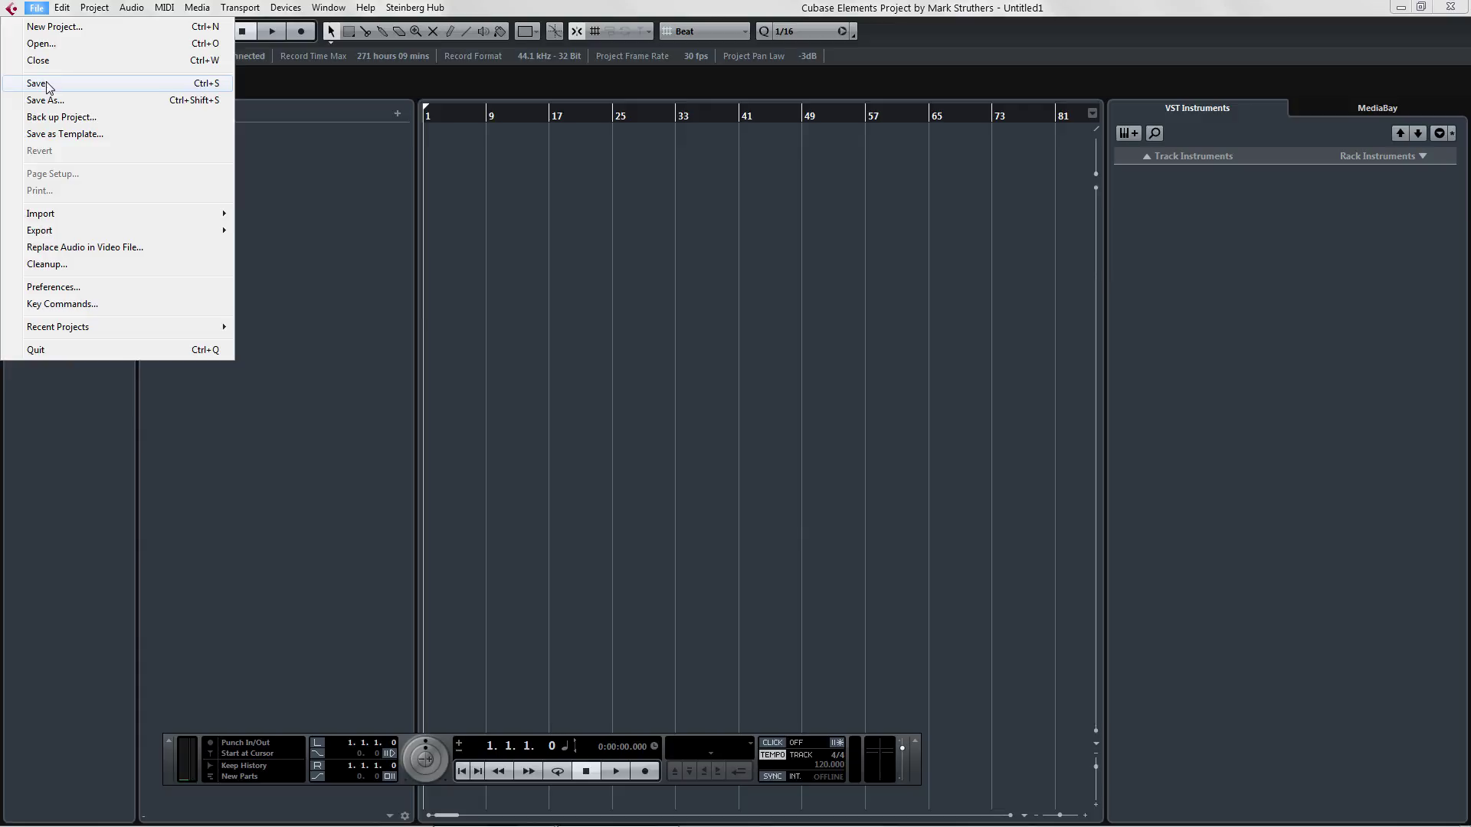
Task: Select the Glue tool
Action: (x=382, y=31)
